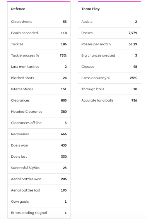Click the Through balls stat row

pos(109,89)
